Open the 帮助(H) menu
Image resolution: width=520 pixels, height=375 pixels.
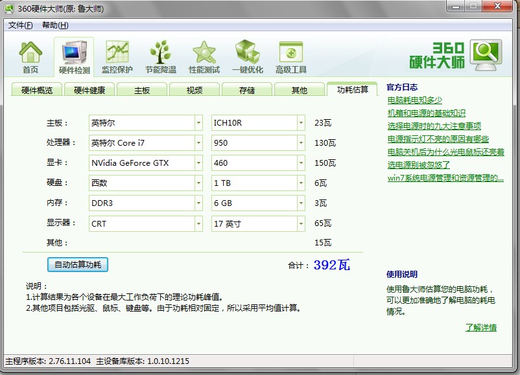(x=55, y=25)
